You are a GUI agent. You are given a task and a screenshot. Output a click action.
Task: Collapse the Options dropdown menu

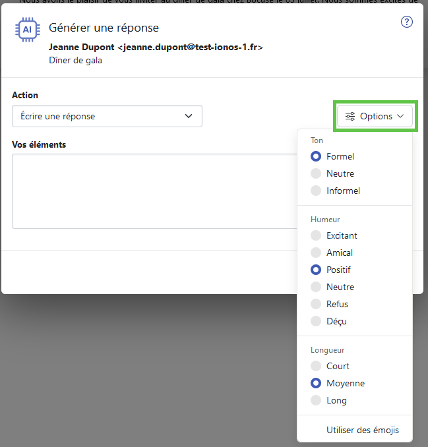[375, 116]
